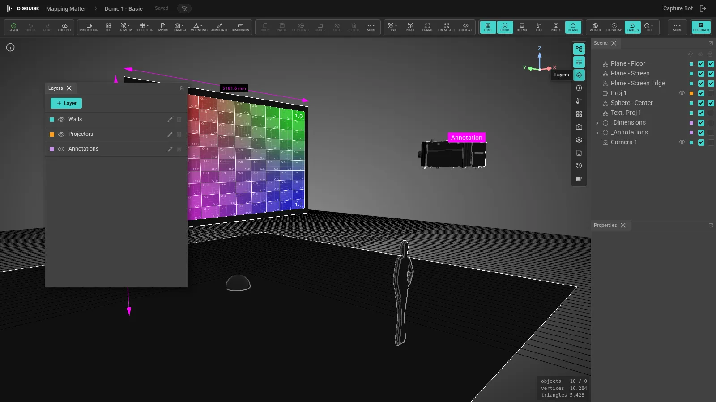This screenshot has height=402, width=716.
Task: Expand the _Annotations group in Scene
Action: click(x=597, y=133)
